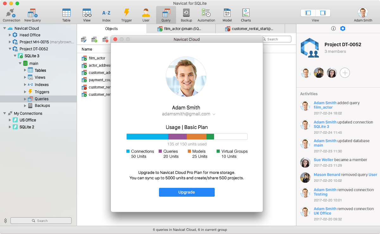Toggle right pane visibility in View control
Screen dimensions: 380x234
pyautogui.click(x=323, y=13)
